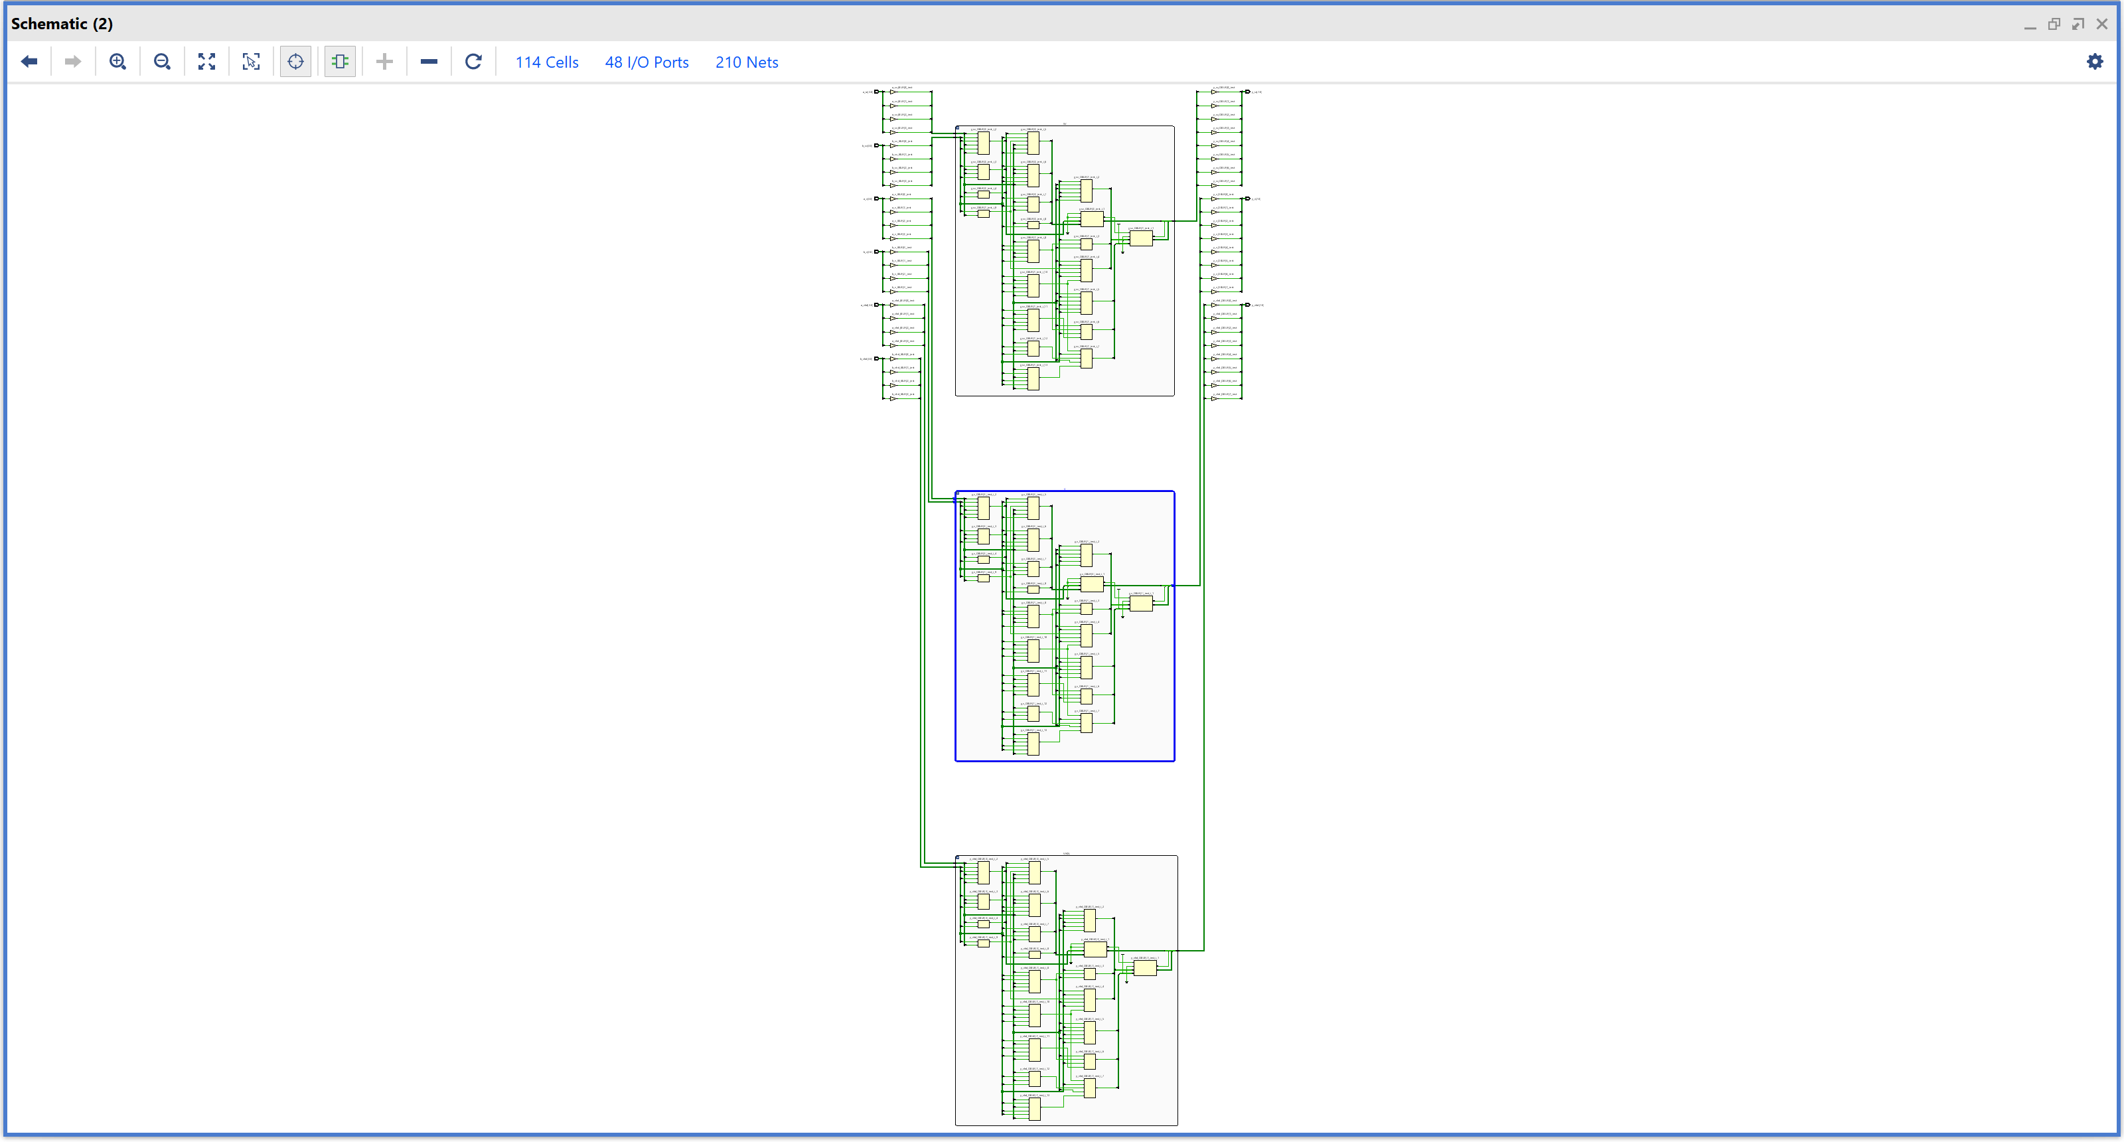The image size is (2124, 1142).
Task: Go back to the previous schematic view
Action: [30, 62]
